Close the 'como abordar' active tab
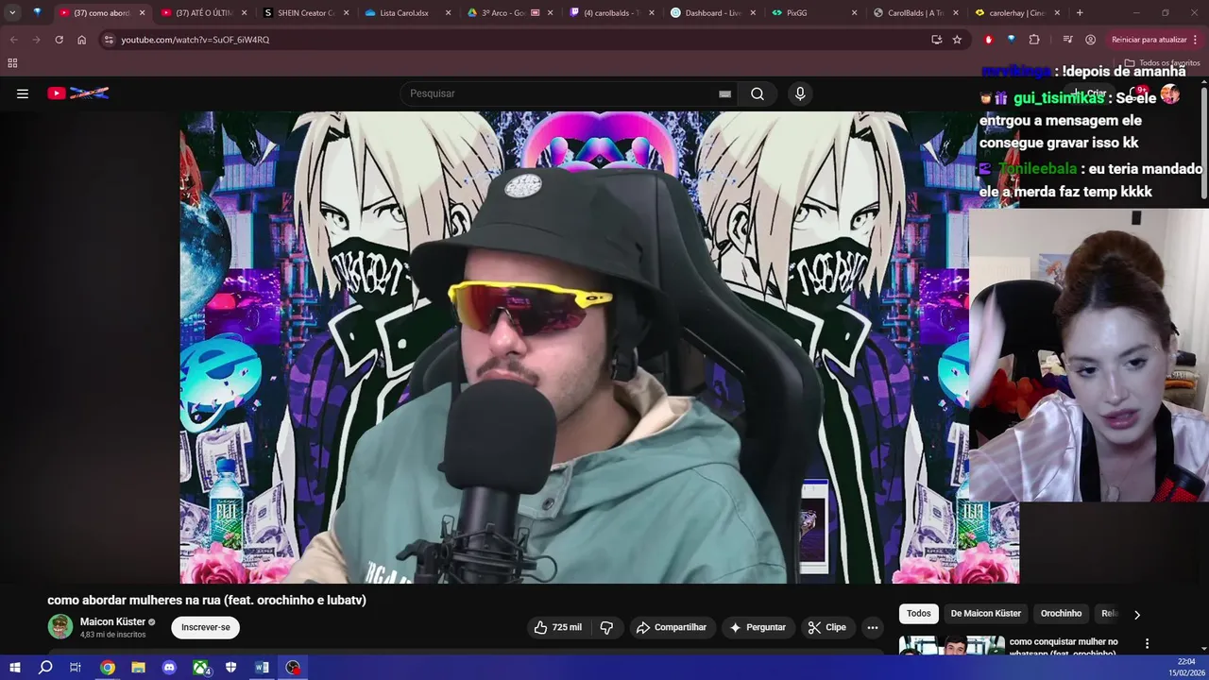 pyautogui.click(x=143, y=13)
